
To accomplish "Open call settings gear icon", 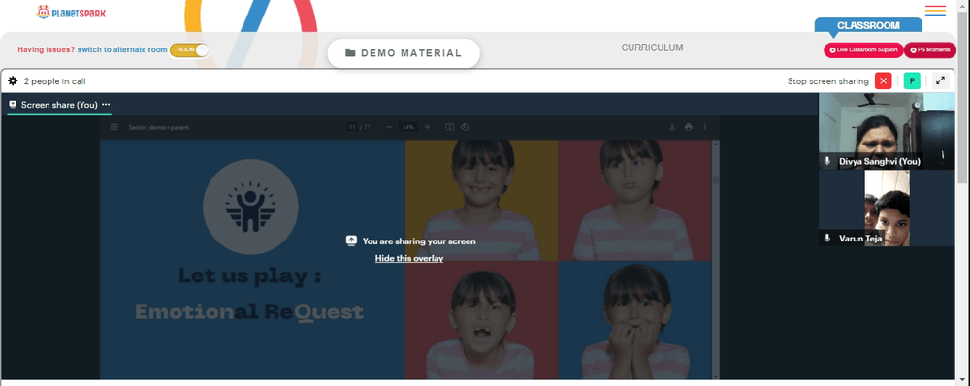I will coord(13,81).
